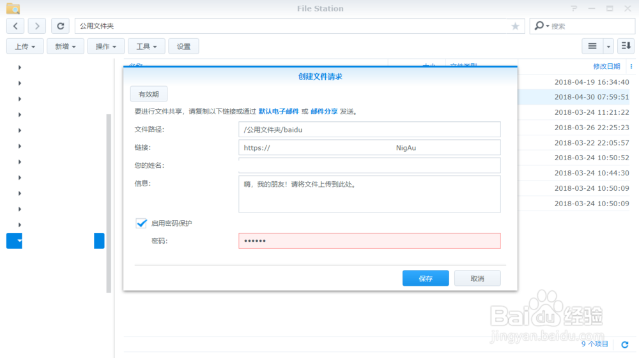Save the file request with 保存
Viewport: 639px width, 358px height.
[426, 278]
